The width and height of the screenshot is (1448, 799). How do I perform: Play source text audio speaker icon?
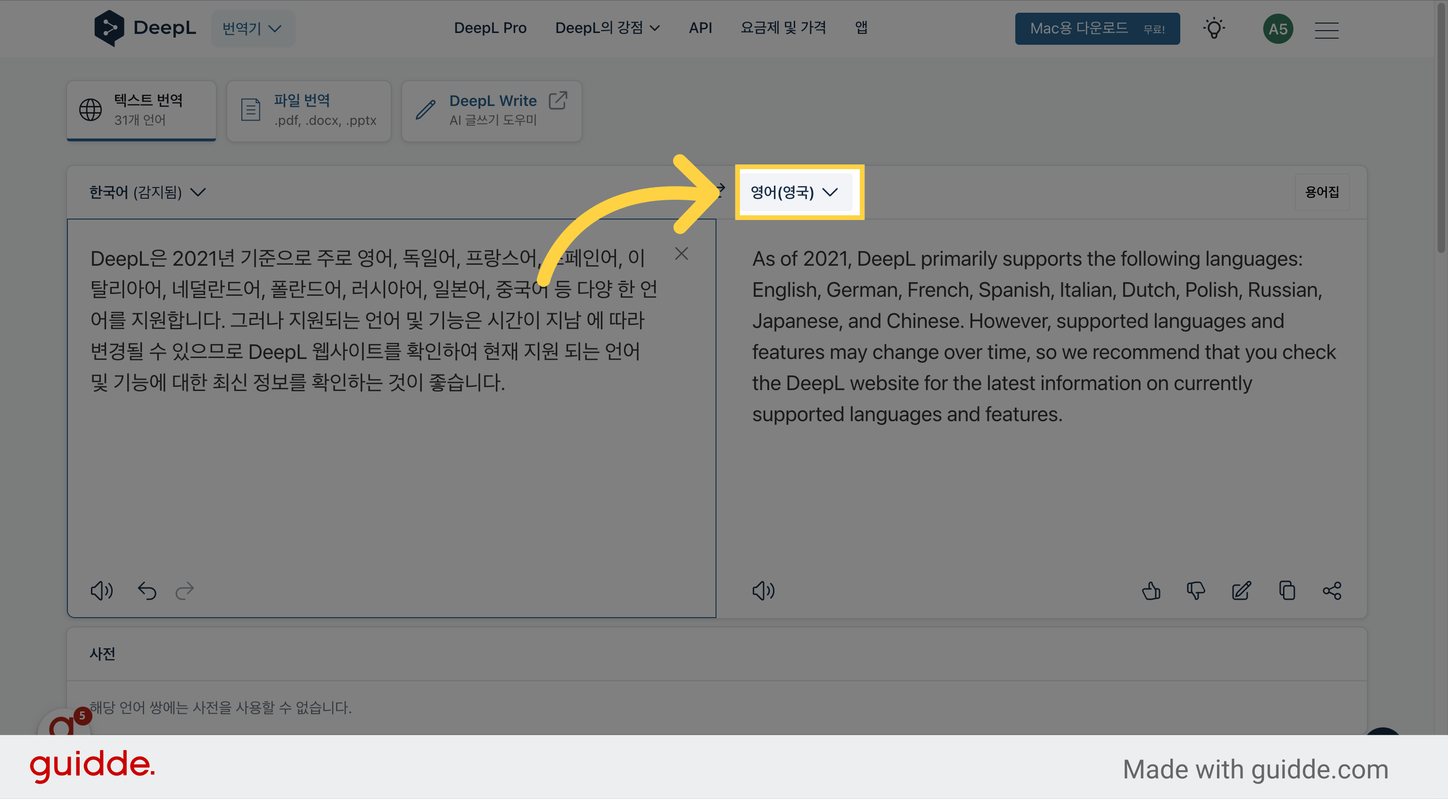(x=102, y=591)
